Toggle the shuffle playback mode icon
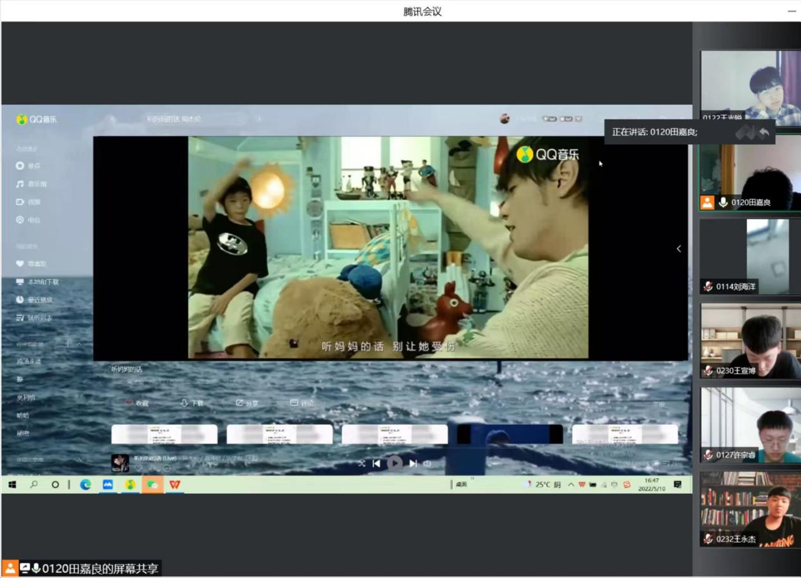 362,464
